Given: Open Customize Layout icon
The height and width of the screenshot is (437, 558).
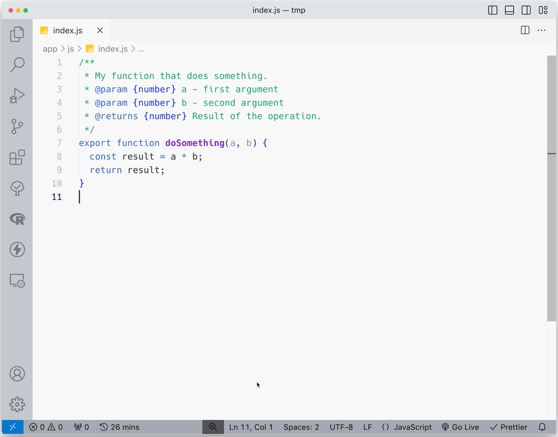Looking at the screenshot, I should [x=543, y=10].
